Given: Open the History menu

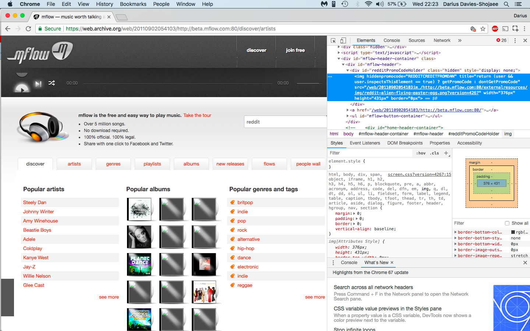Looking at the screenshot, I should tap(105, 4).
